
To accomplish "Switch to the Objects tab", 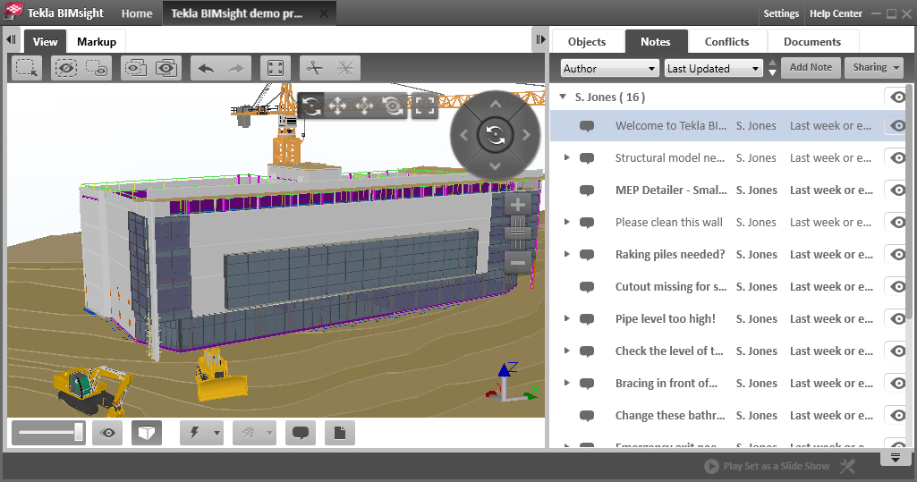I will click(587, 41).
